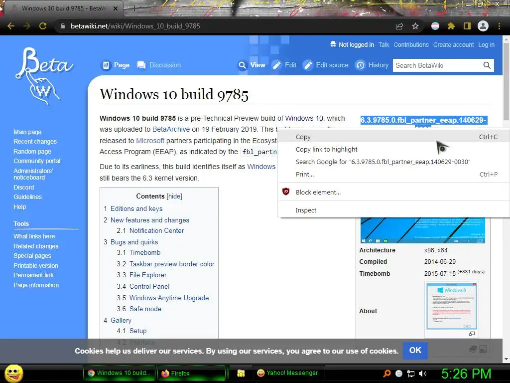The image size is (510, 383).
Task: Jump to Editions and keys section
Action: 136,209
